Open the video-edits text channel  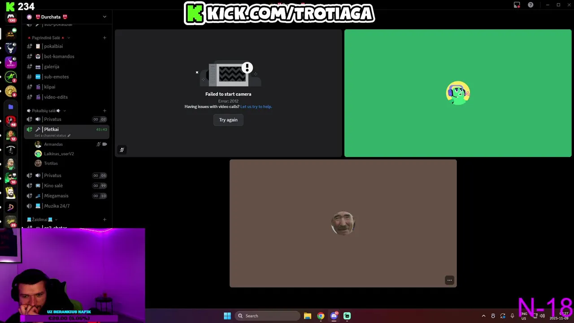click(67, 97)
